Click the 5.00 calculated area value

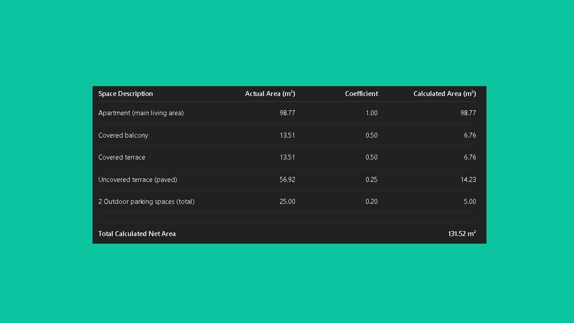pyautogui.click(x=470, y=202)
